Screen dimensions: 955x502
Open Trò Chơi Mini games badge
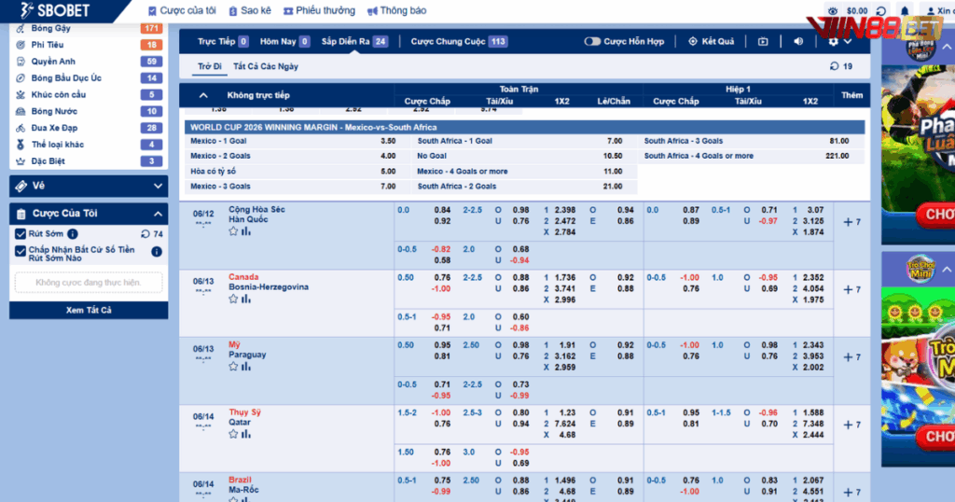[920, 270]
